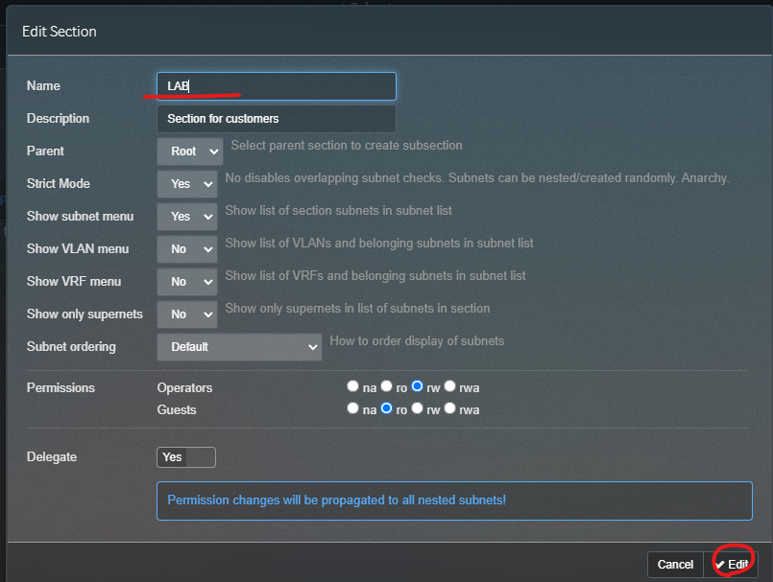Click the Show only supernets label
Viewport: 773px width, 582px height.
pyautogui.click(x=85, y=314)
